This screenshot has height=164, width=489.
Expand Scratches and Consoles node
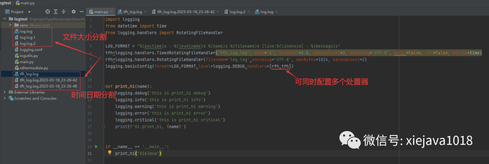5,98
